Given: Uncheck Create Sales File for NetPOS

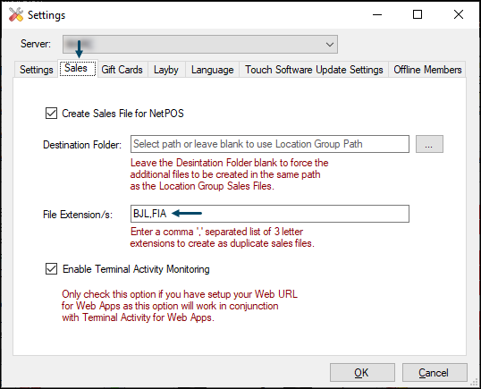Looking at the screenshot, I should (x=51, y=114).
